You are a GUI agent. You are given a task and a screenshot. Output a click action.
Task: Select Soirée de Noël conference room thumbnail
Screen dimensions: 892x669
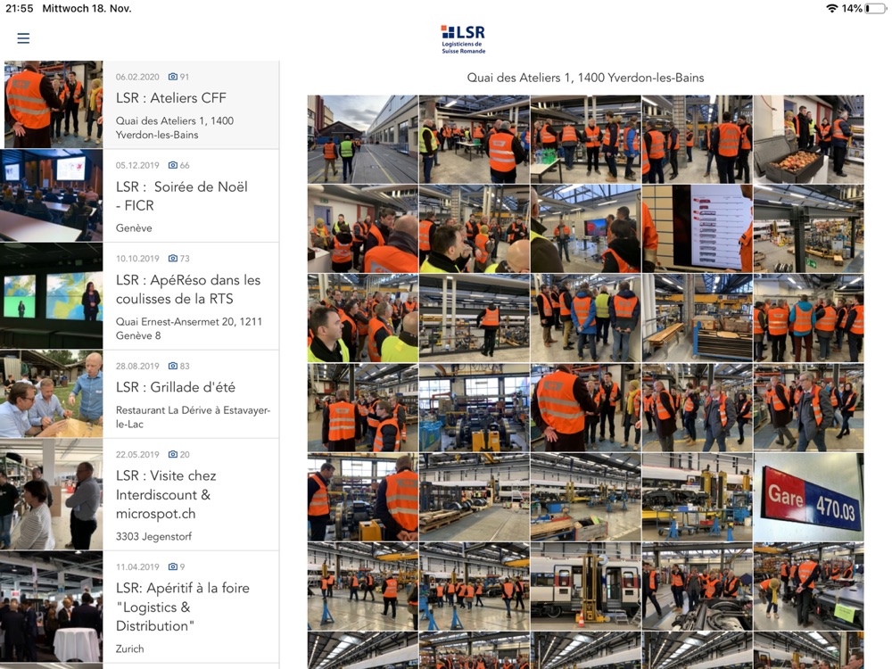click(x=51, y=195)
